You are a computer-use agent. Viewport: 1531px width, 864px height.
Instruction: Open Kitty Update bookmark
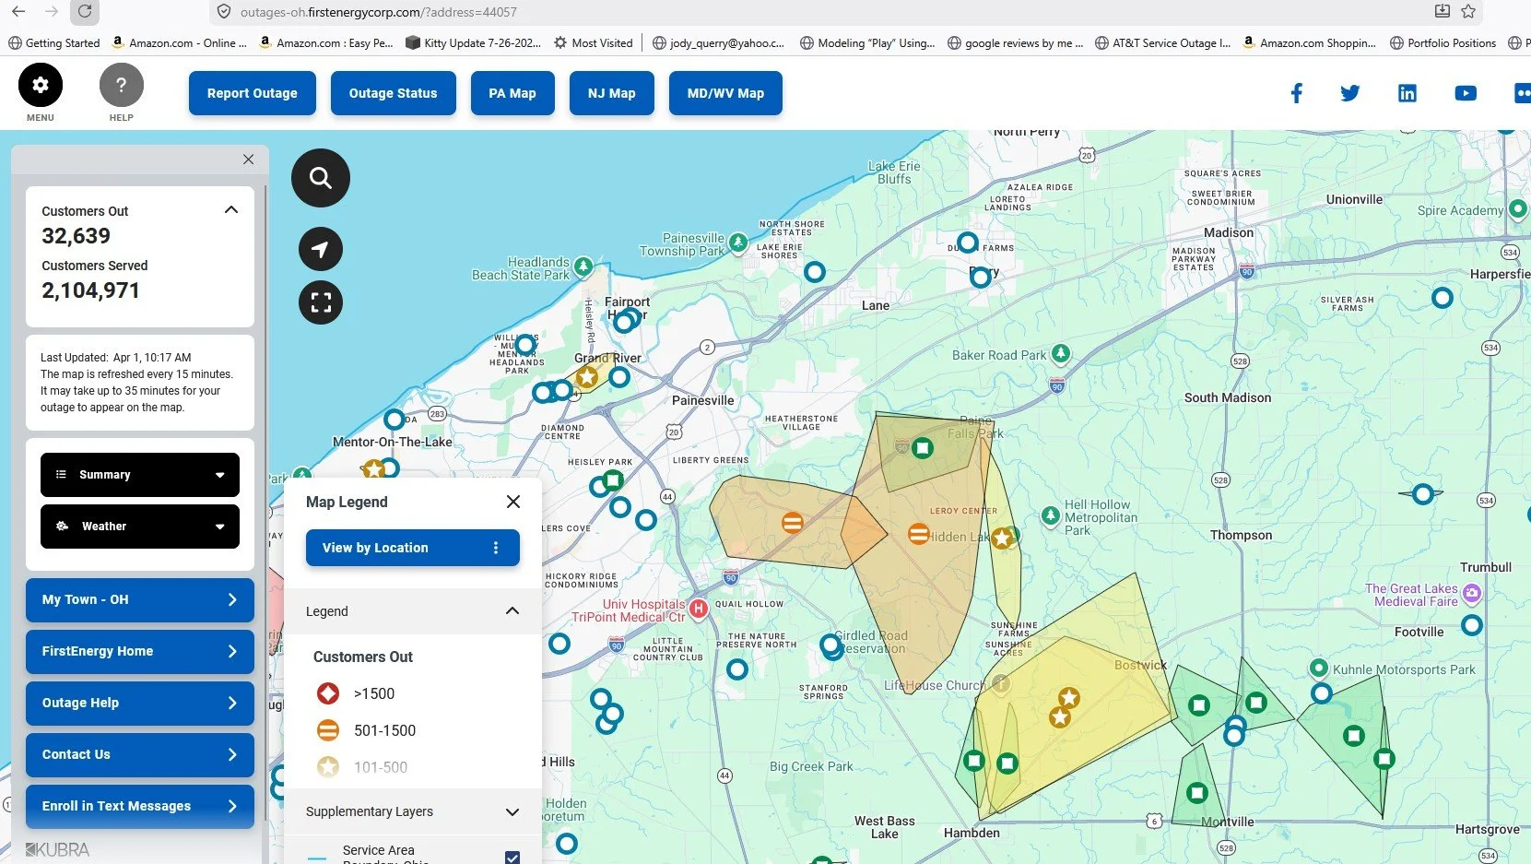coord(474,42)
